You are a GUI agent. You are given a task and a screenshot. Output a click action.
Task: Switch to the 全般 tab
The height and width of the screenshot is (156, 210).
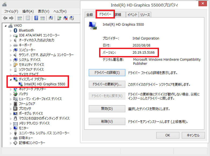click(x=90, y=14)
